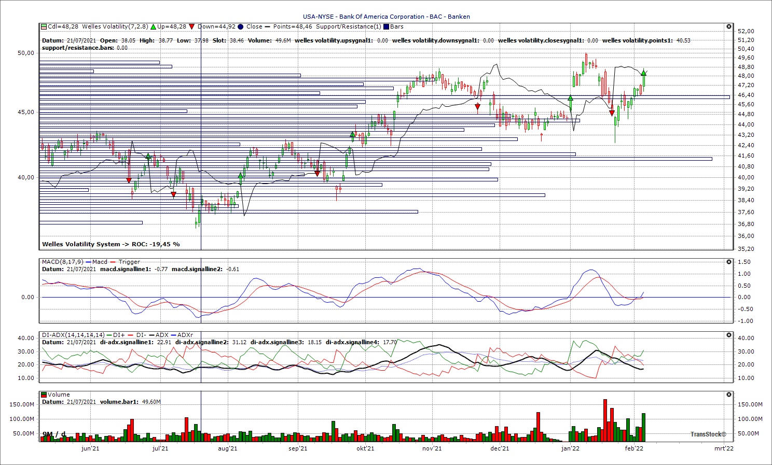Click the Cdl candlestick legend icon
Image resolution: width=772 pixels, height=465 pixels.
point(44,26)
